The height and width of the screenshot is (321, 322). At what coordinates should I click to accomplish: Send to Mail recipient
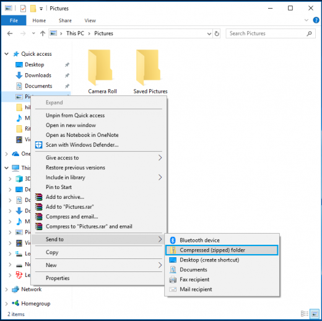coord(222,289)
